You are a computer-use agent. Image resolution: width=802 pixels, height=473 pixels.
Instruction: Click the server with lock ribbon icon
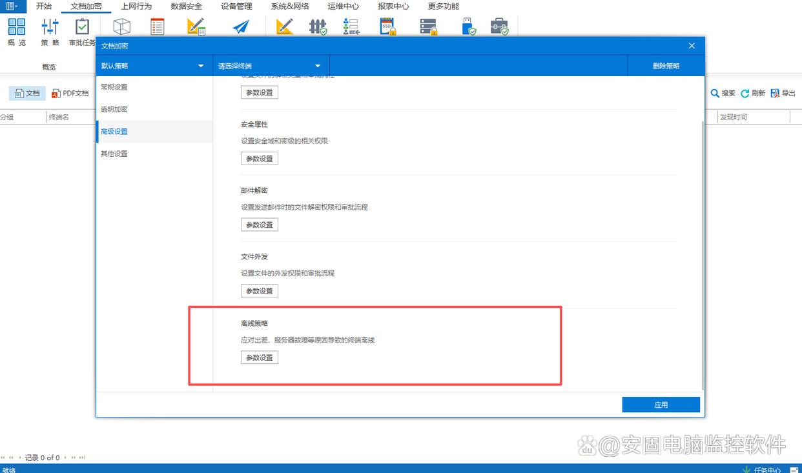pyautogui.click(x=429, y=26)
